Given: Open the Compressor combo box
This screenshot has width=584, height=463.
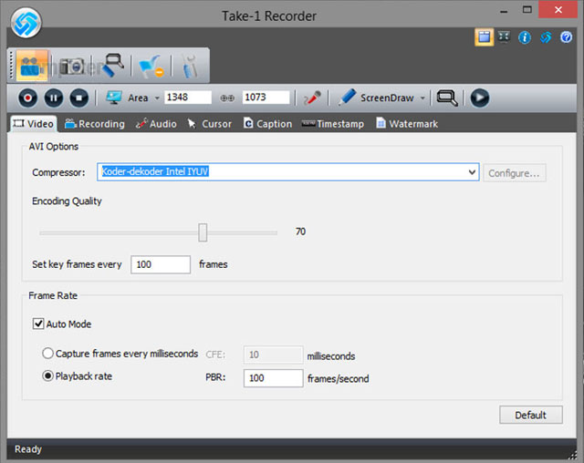Looking at the screenshot, I should pyautogui.click(x=288, y=172).
